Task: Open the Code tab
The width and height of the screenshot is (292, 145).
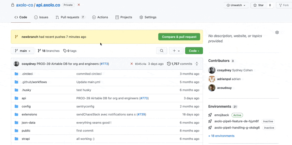Action: (21, 17)
